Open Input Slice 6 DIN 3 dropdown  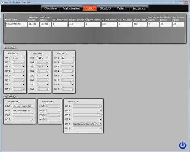[x=87, y=115]
